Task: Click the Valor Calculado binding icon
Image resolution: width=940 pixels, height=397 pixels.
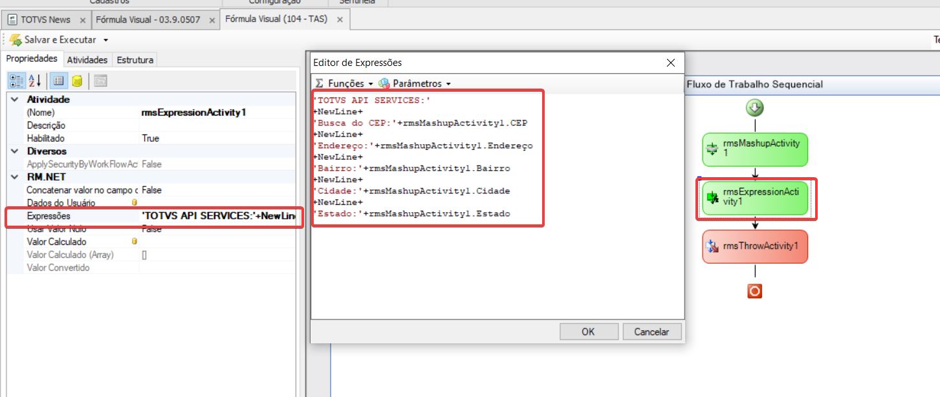Action: tap(134, 241)
